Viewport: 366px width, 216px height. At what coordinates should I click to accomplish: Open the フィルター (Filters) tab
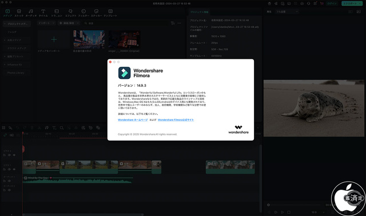pyautogui.click(x=83, y=13)
